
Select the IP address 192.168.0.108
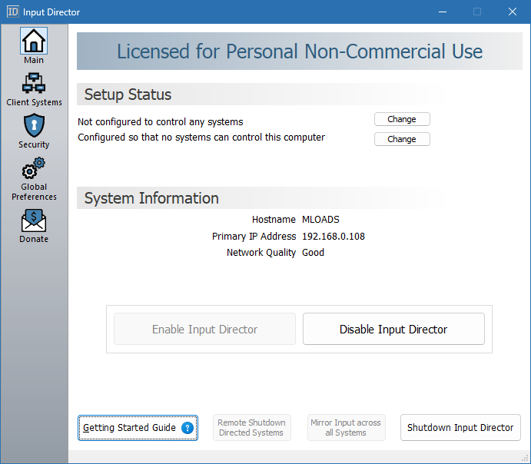(334, 237)
